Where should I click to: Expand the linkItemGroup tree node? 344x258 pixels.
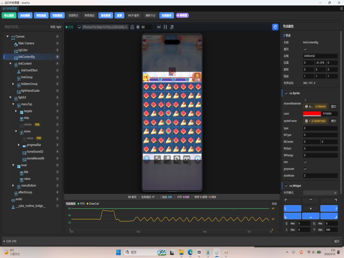(x=13, y=84)
